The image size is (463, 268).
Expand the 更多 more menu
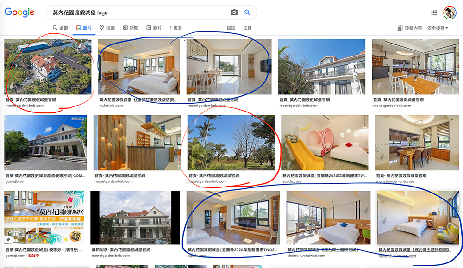175,28
